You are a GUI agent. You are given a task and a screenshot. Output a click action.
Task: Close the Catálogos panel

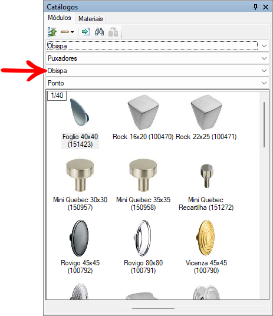pyautogui.click(x=265, y=7)
